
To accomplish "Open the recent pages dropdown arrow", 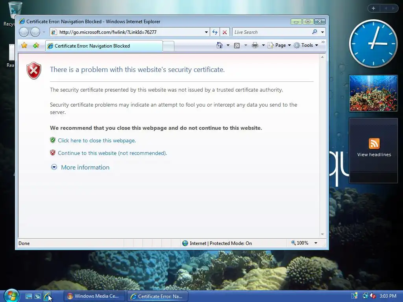I will click(x=44, y=32).
